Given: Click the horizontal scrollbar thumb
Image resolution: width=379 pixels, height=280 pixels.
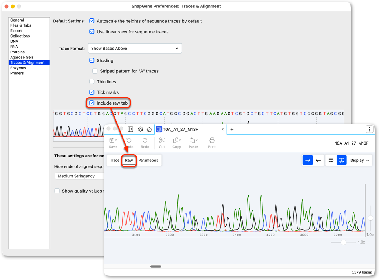Looking at the screenshot, I should (x=156, y=267).
